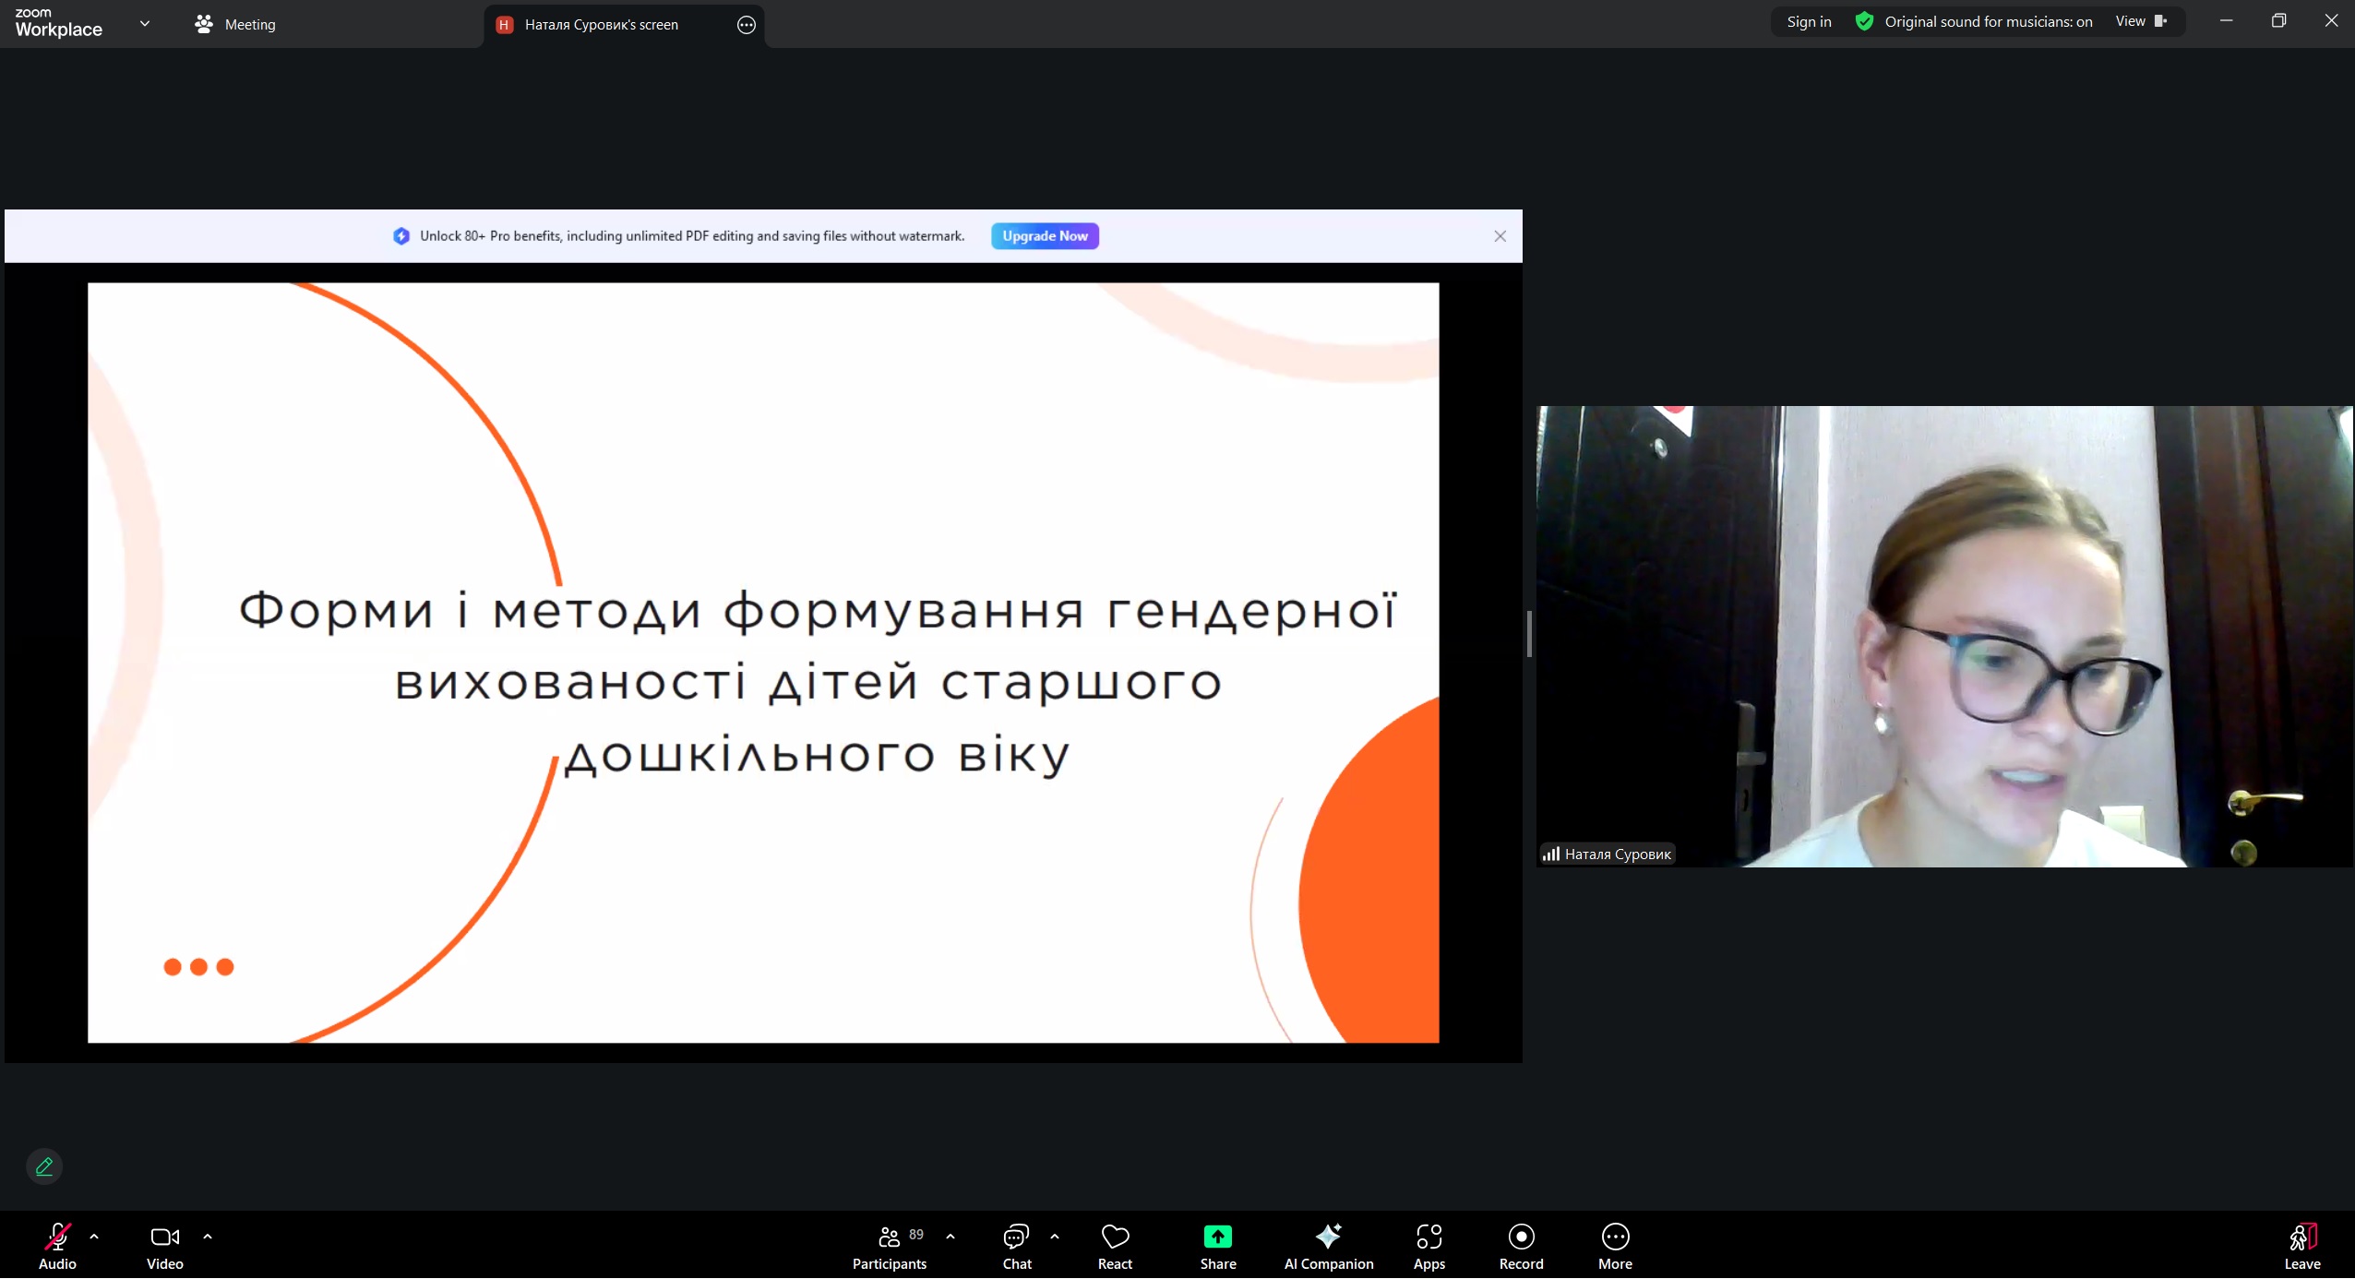Unmute the Audio microphone

(57, 1237)
